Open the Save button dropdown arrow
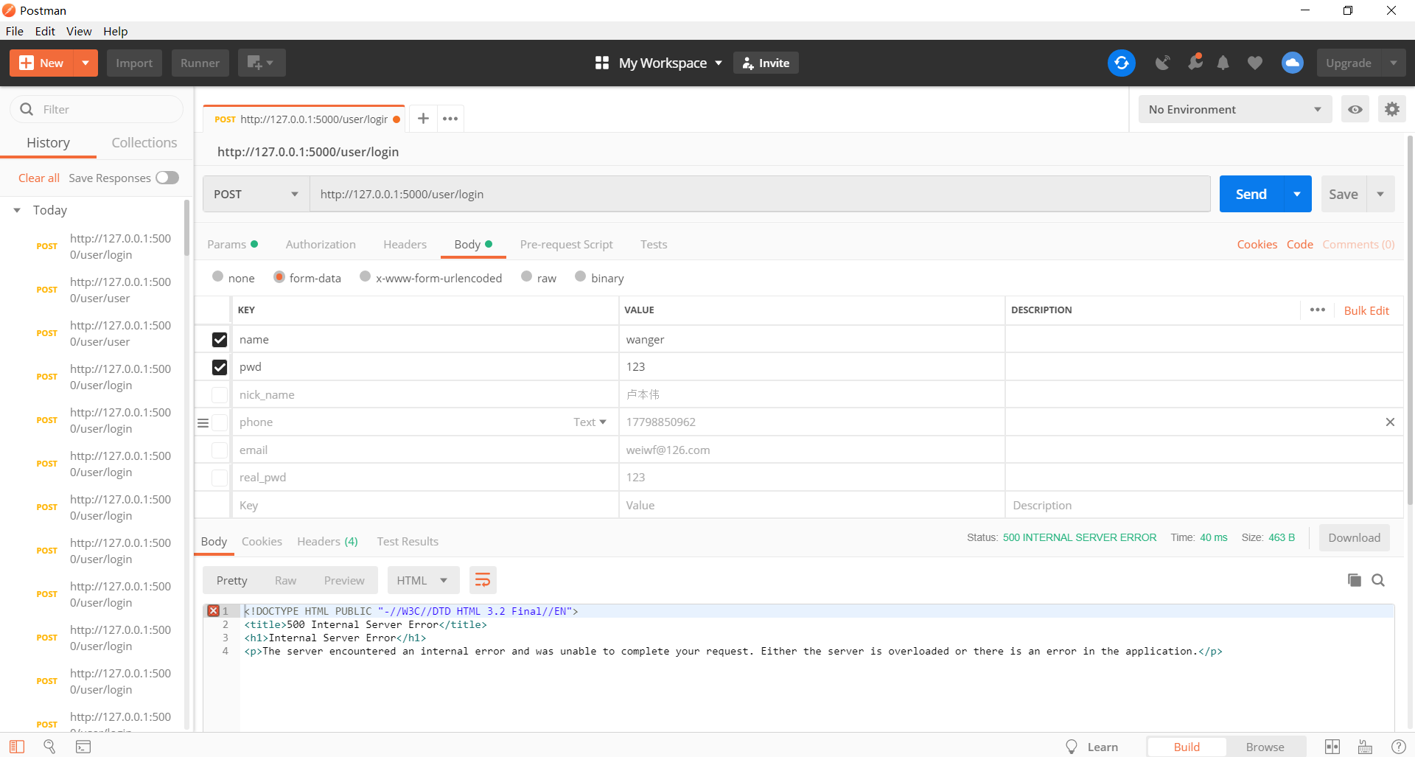Screen dimensions: 1415x757 pyautogui.click(x=1380, y=194)
